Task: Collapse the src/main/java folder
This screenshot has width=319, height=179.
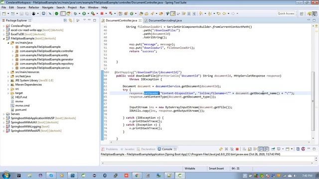Action: [8, 43]
